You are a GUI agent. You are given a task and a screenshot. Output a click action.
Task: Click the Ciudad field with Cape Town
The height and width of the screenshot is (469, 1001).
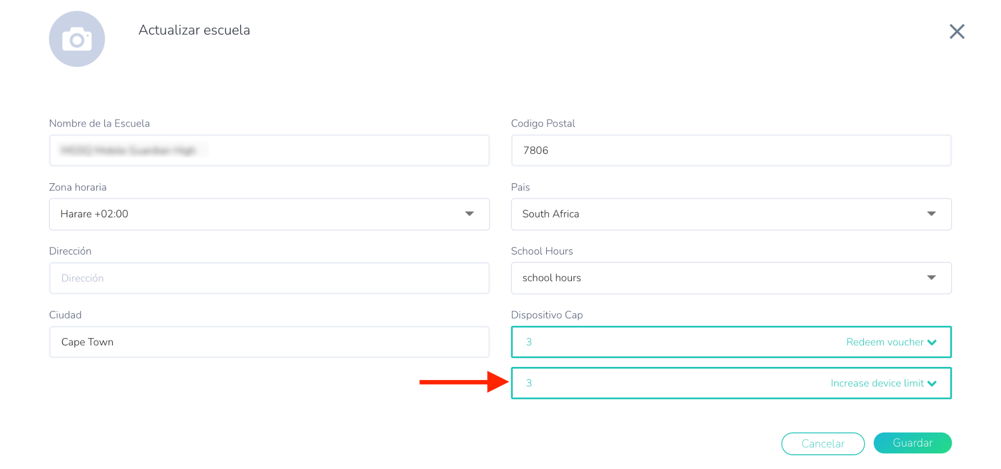point(269,342)
